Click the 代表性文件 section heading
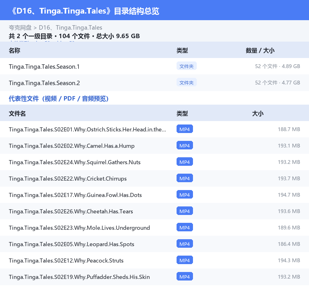 point(59,98)
